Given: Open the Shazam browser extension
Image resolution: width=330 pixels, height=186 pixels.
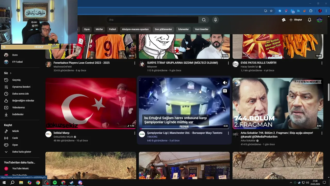Looking at the screenshot, I should (280, 11).
